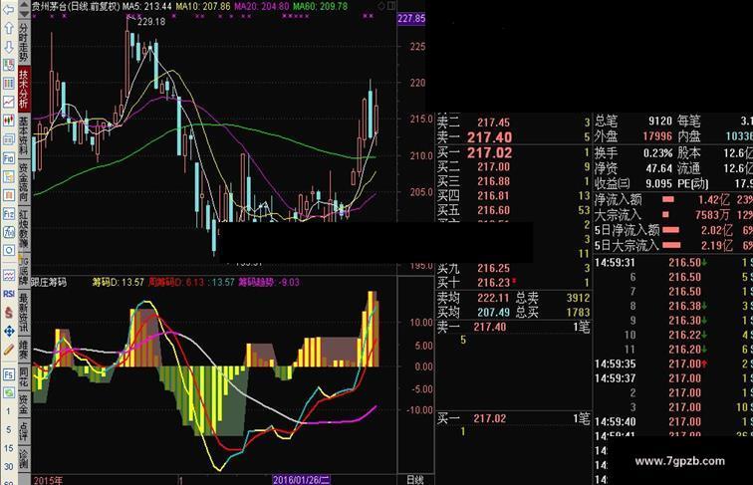
Task: Open the 最新资讯 tab
Action: [x=24, y=313]
